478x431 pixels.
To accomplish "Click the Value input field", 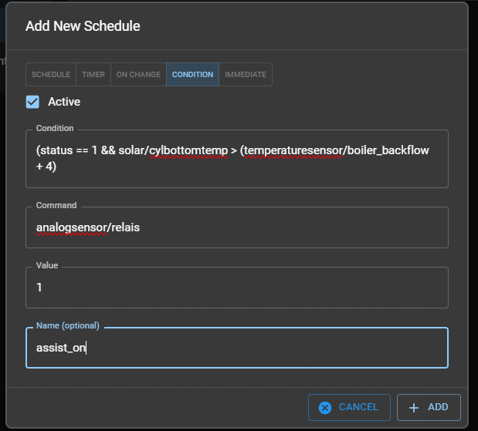I will click(236, 287).
